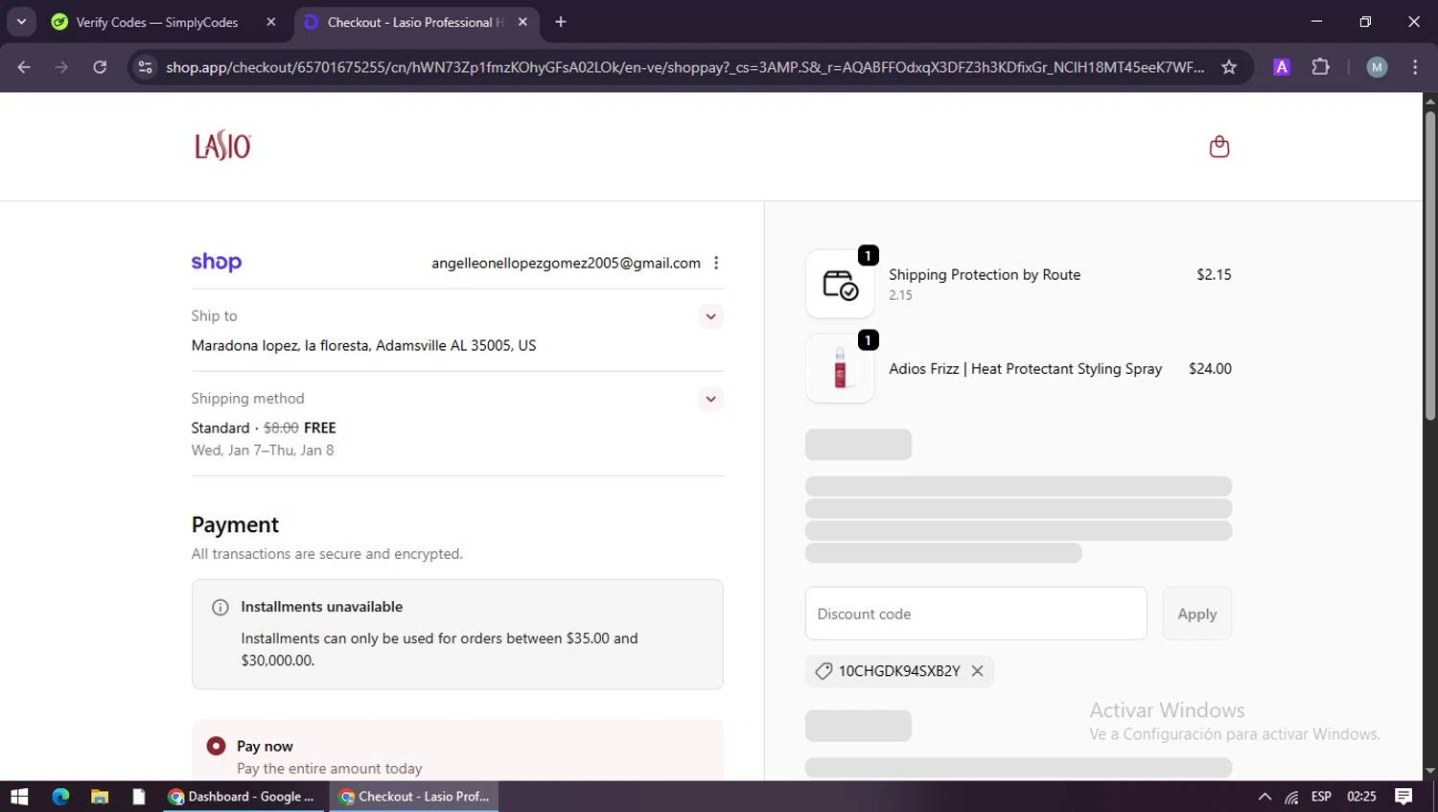Viewport: 1438px width, 812px height.
Task: Switch to Dashboard - Google taskbar window
Action: (244, 797)
